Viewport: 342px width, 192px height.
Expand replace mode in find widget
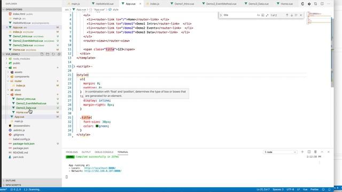tap(221, 15)
